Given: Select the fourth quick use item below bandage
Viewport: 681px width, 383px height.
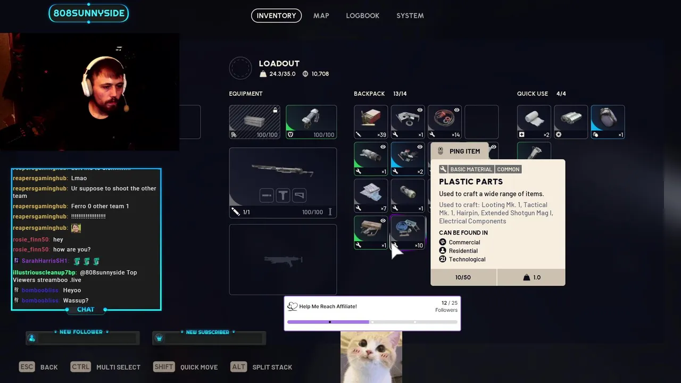Looking at the screenshot, I should pos(534,151).
